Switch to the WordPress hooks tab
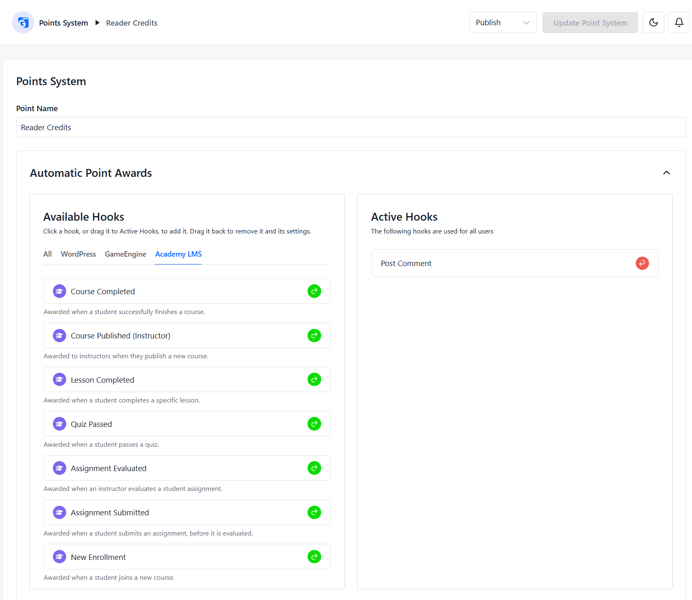This screenshot has height=600, width=692. tap(78, 254)
